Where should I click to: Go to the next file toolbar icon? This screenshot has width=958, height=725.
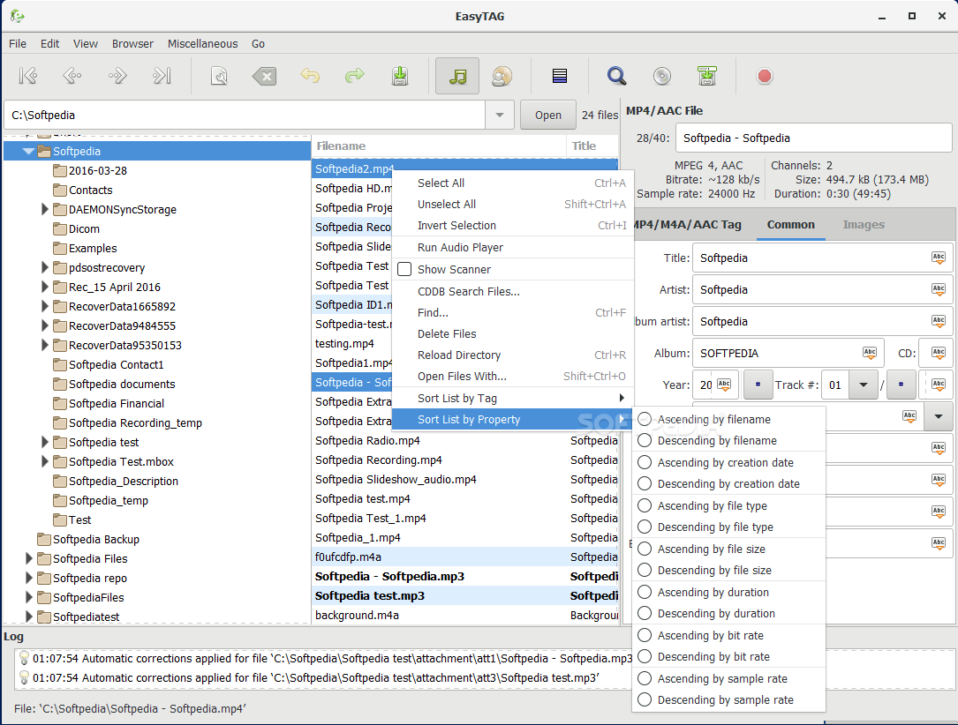pyautogui.click(x=117, y=76)
